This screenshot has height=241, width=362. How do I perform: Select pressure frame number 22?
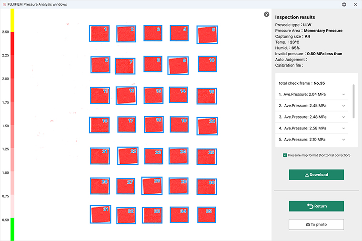[128, 156]
